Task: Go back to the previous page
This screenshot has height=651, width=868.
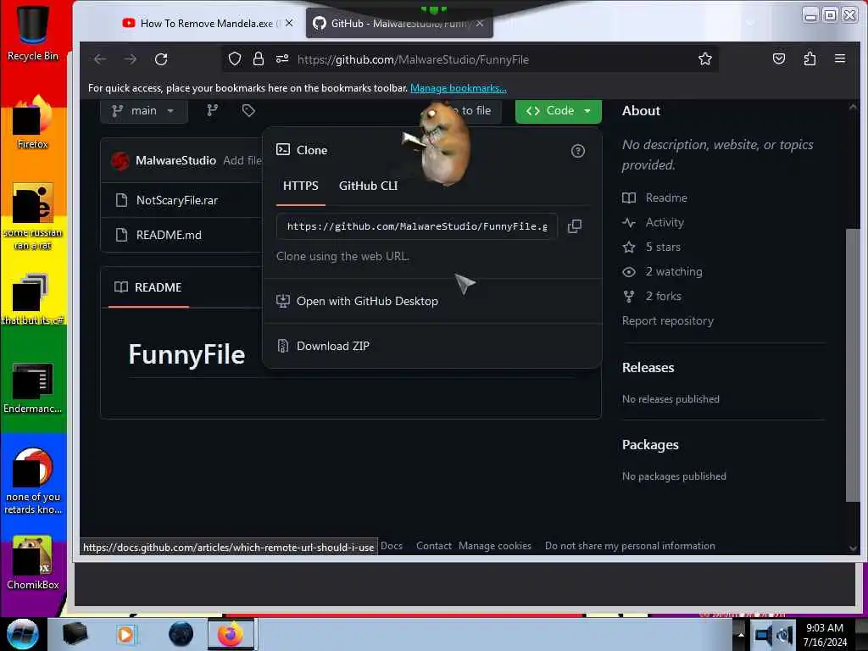Action: coord(100,59)
